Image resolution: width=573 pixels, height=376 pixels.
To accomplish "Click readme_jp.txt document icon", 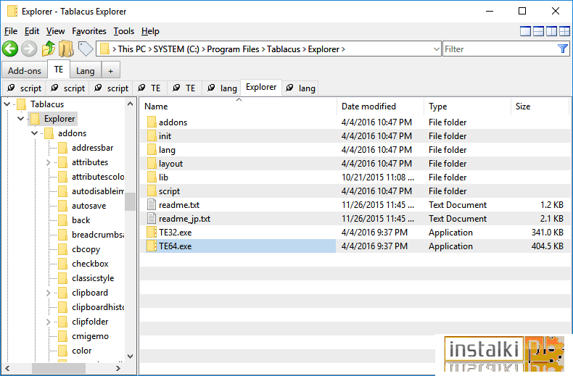I will coord(152,218).
